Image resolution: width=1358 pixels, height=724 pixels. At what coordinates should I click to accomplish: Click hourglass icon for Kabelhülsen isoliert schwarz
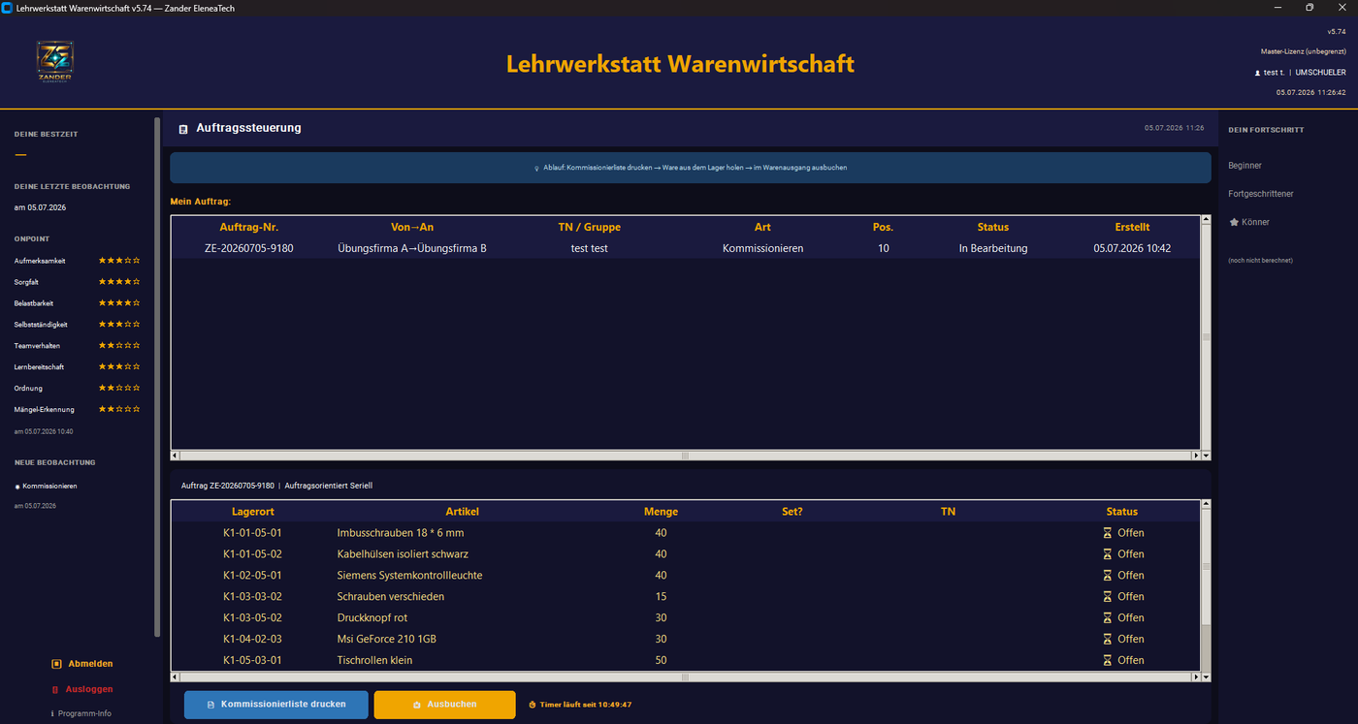(x=1108, y=554)
